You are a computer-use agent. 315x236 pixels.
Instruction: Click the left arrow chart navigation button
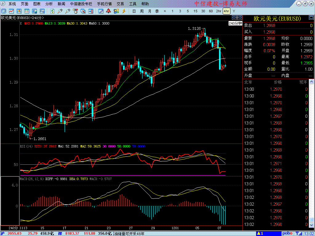pyautogui.click(x=234, y=18)
